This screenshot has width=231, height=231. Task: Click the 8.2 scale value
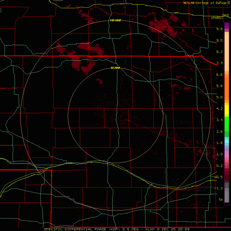tap(219, 52)
